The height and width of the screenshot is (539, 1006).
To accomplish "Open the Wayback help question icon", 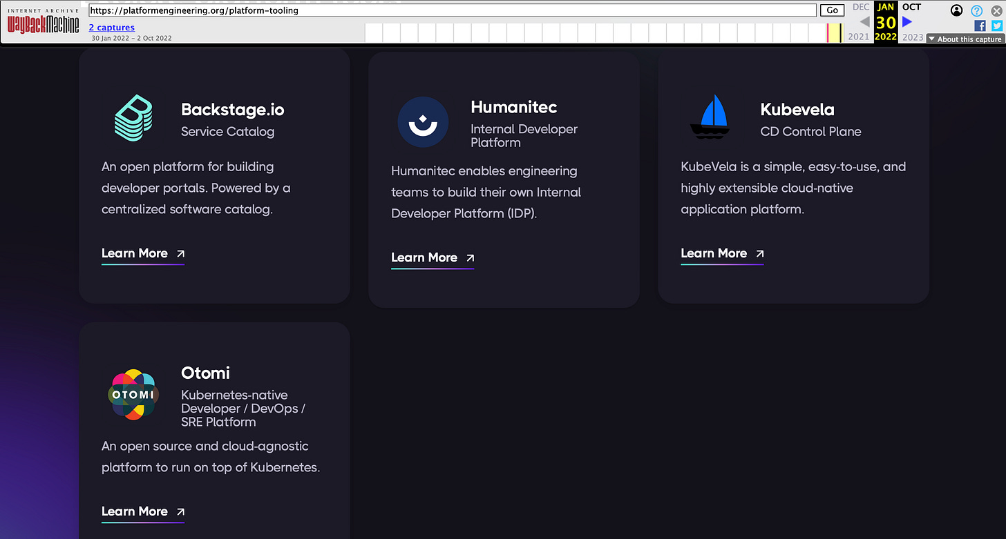I will click(976, 10).
